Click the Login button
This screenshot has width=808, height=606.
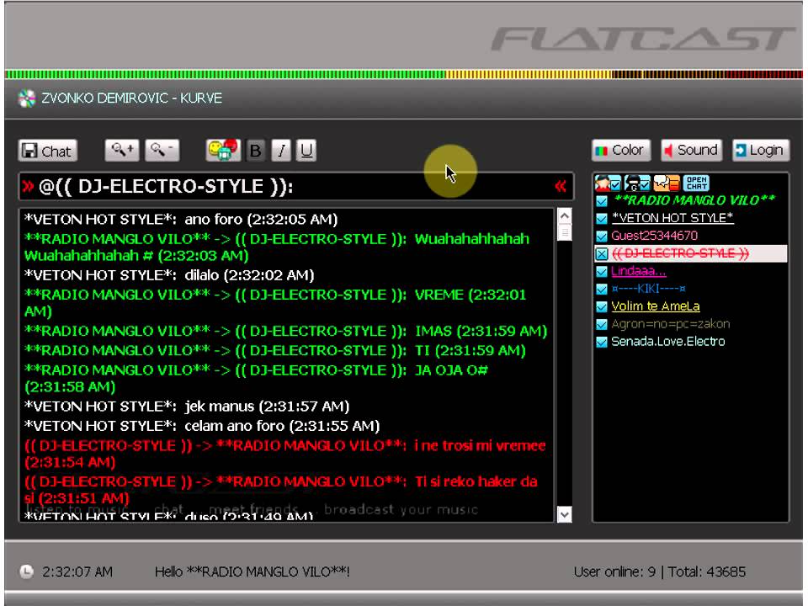coord(761,150)
